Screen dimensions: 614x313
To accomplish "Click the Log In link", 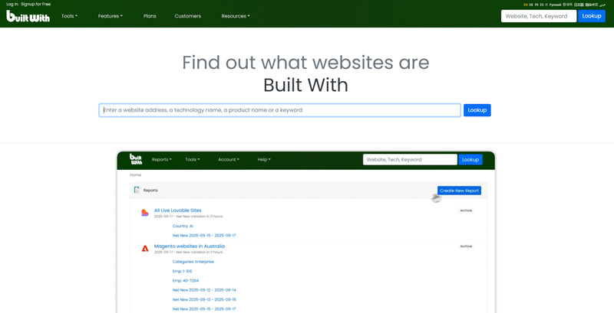I will point(12,4).
